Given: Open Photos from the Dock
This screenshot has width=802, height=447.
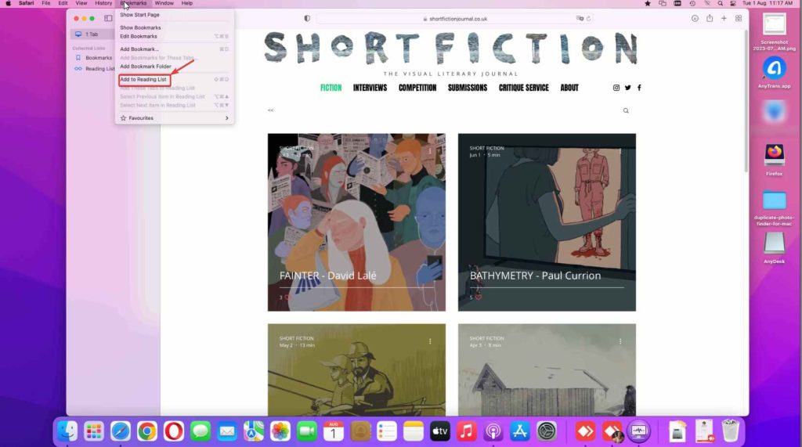Looking at the screenshot, I should [280, 431].
